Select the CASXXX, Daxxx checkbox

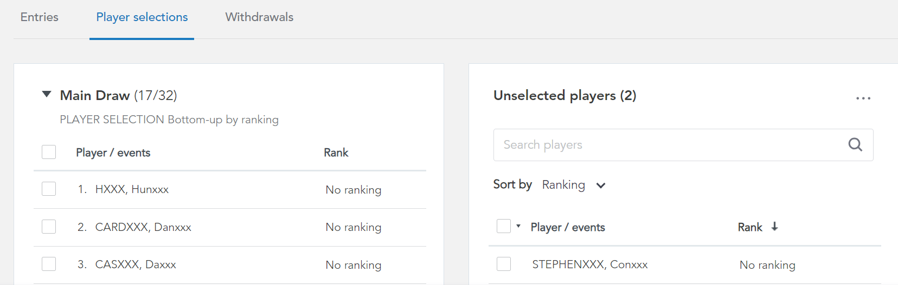point(49,264)
